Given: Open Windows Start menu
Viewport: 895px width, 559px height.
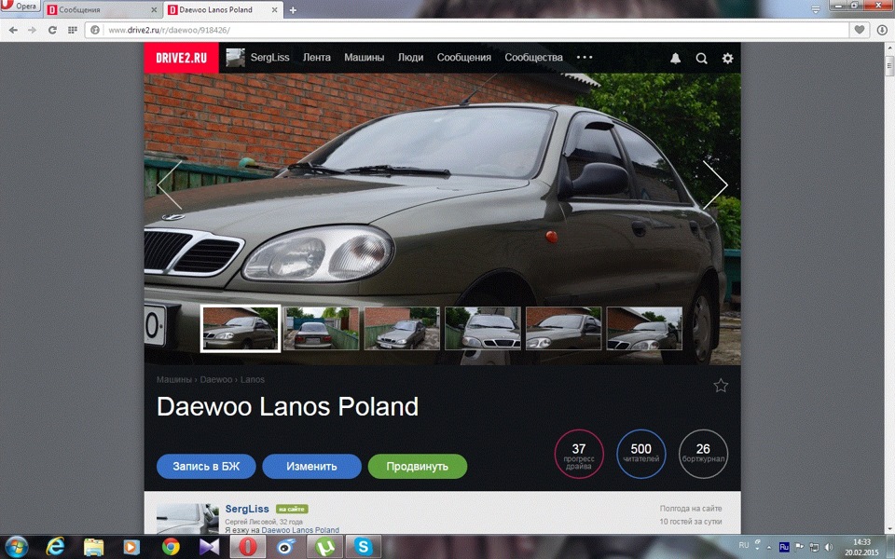Looking at the screenshot, I should 16,547.
